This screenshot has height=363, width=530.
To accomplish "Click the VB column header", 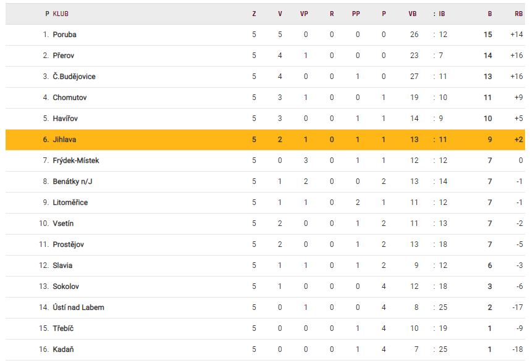I will pyautogui.click(x=413, y=14).
